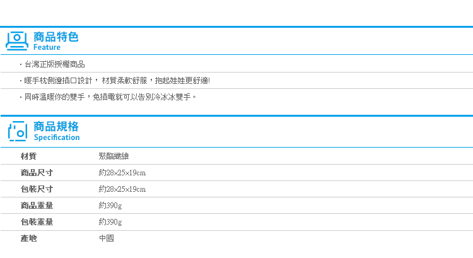The image size is (473, 258).
Task: Click the 包裝尺寸 row label
Action: pyautogui.click(x=37, y=189)
